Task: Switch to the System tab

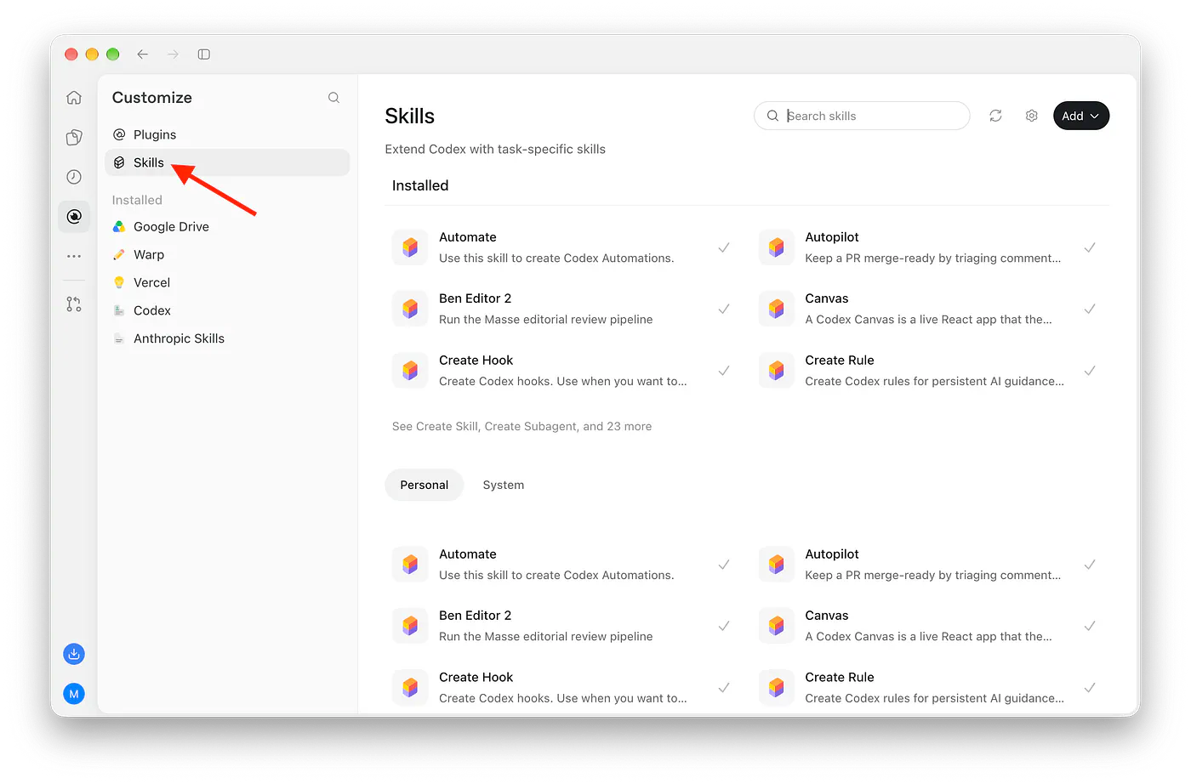Action: coord(504,485)
